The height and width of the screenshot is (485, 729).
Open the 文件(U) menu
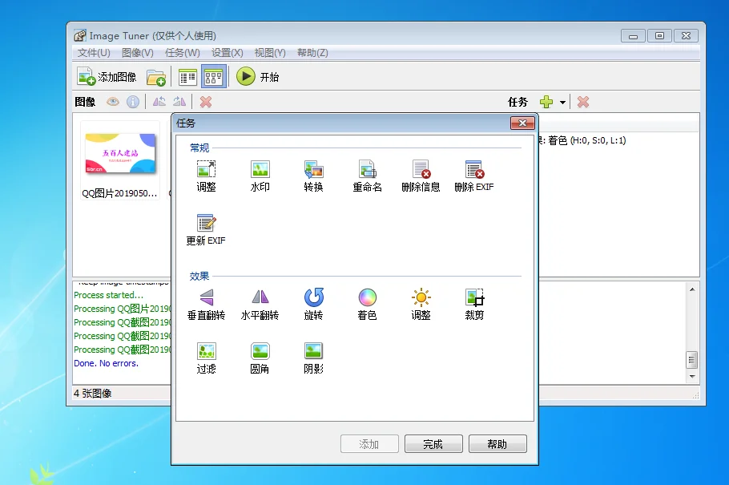pyautogui.click(x=94, y=53)
